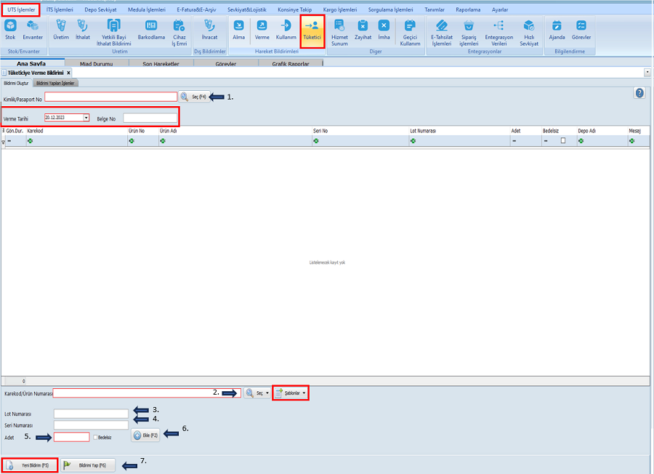Switch to the İTS İşlemleri menu tab
Viewport: 654px width, 474px height.
pos(60,9)
